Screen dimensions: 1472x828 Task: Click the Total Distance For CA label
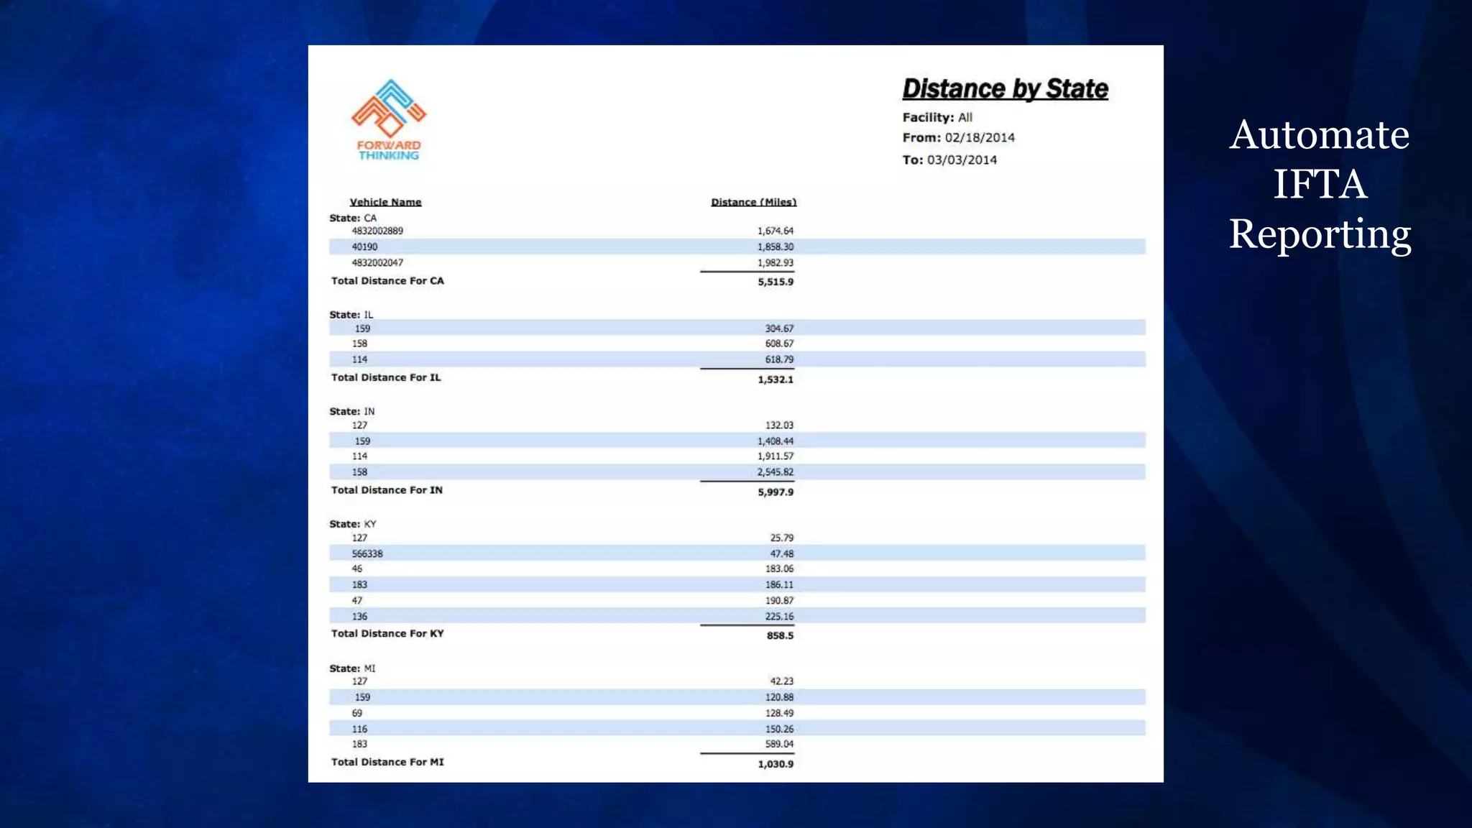387,281
